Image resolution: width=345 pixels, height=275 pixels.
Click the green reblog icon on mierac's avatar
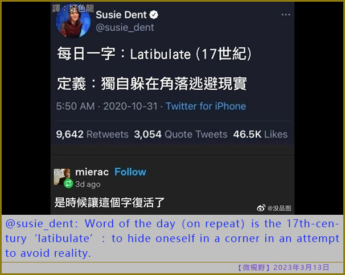pyautogui.click(x=68, y=184)
